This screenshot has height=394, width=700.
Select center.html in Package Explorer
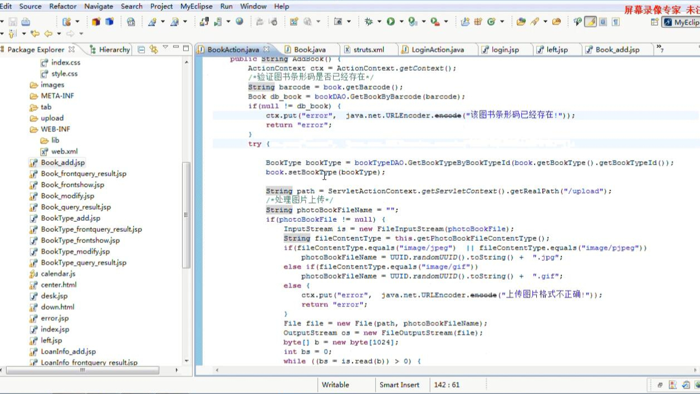coord(58,285)
